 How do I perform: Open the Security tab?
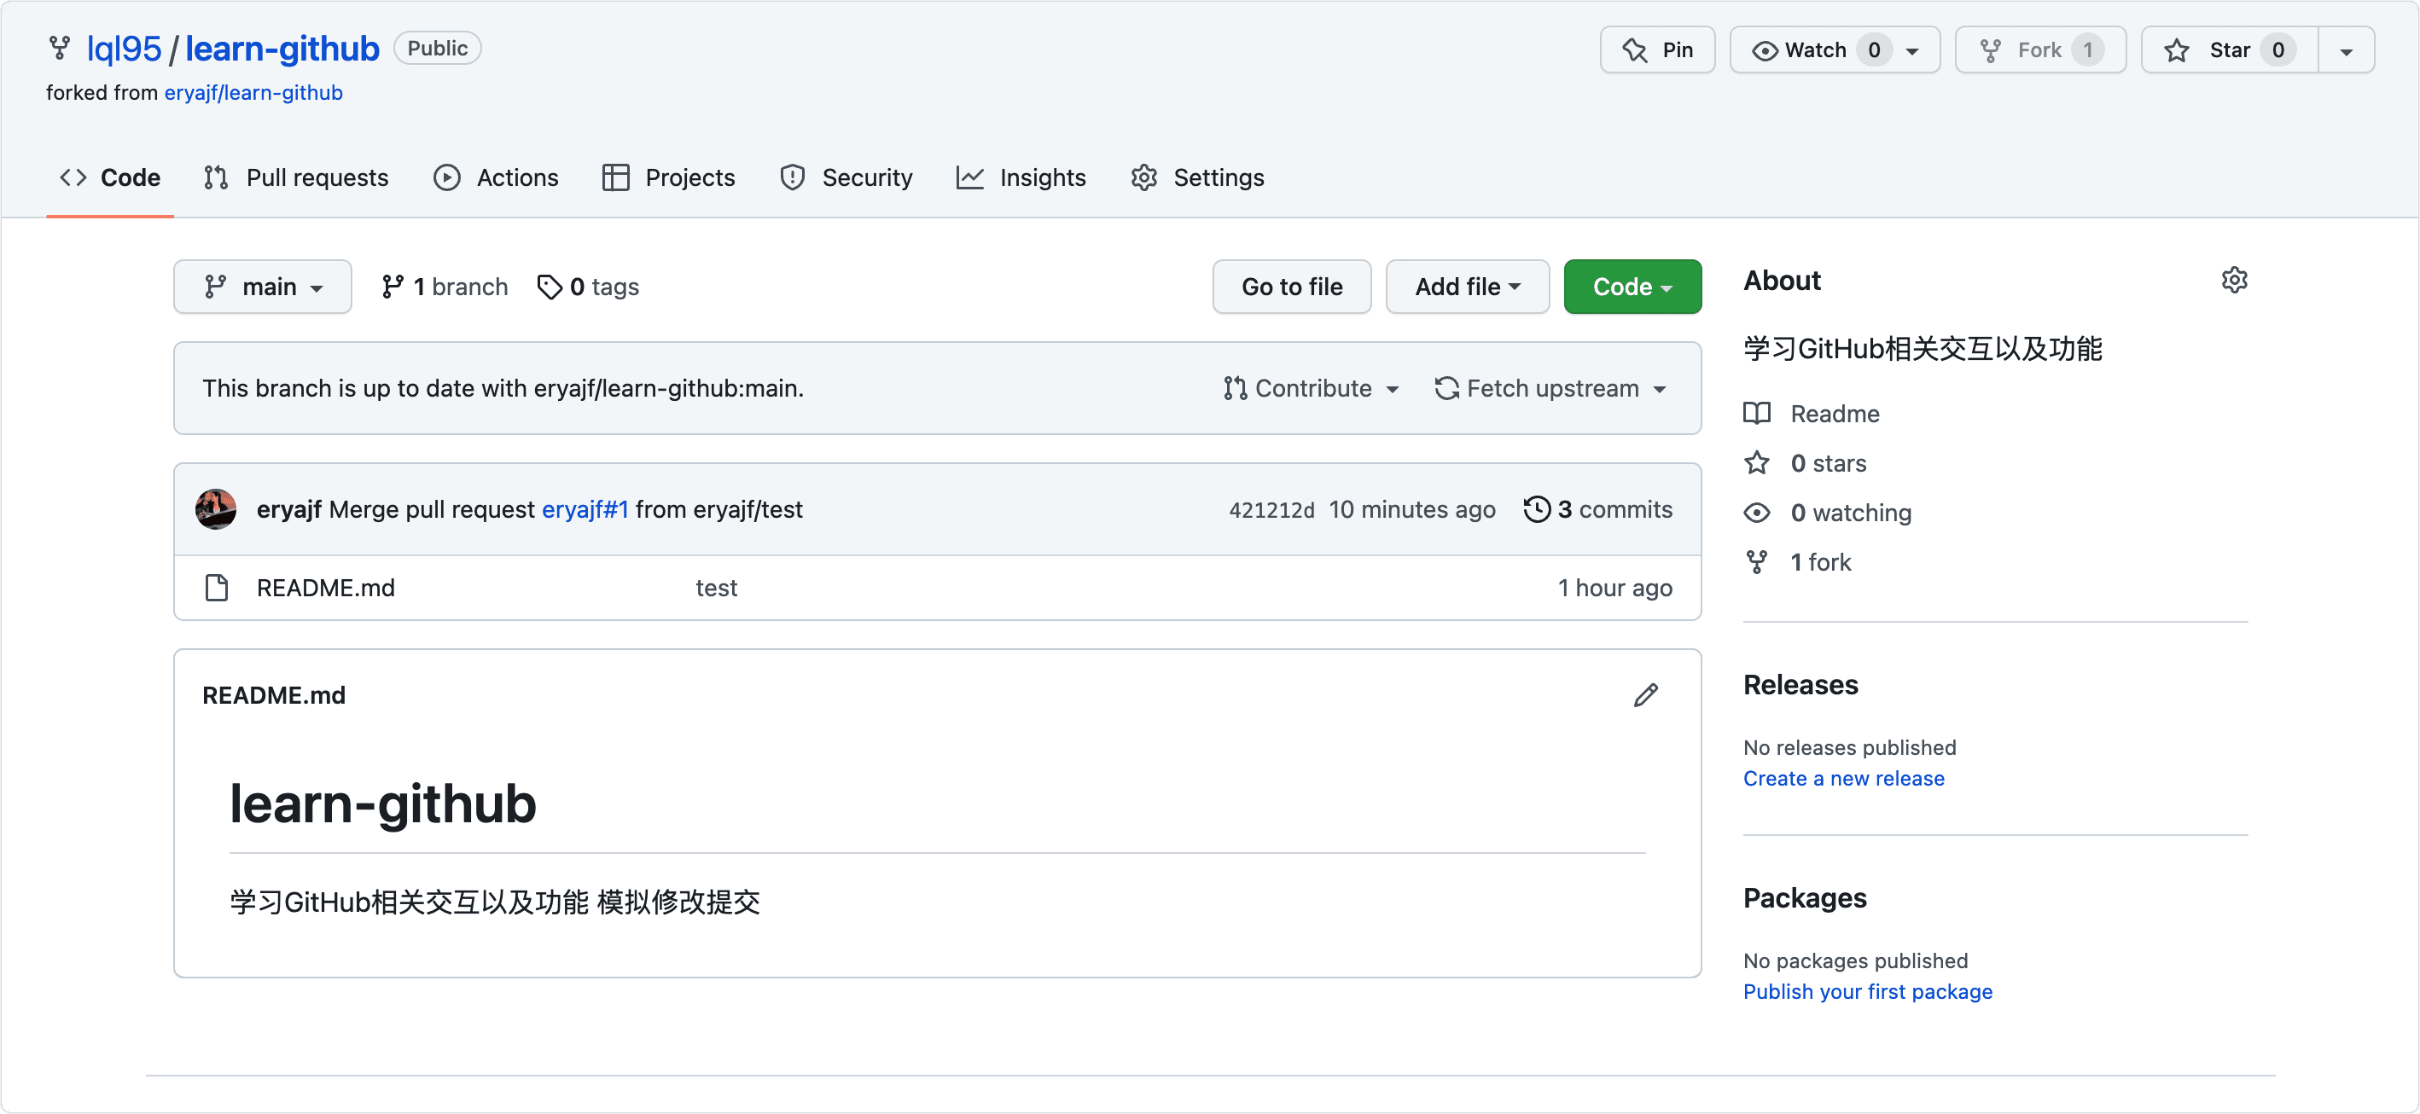click(846, 177)
